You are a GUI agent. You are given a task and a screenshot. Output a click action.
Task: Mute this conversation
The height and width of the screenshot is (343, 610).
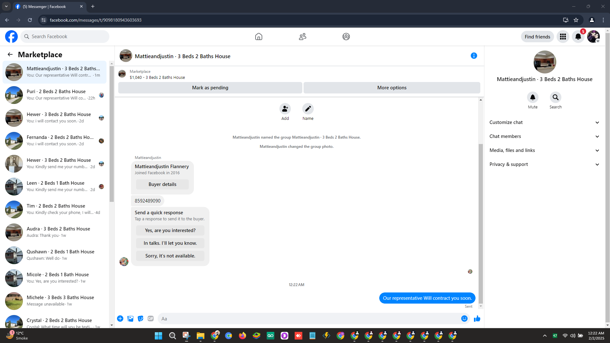[533, 97]
